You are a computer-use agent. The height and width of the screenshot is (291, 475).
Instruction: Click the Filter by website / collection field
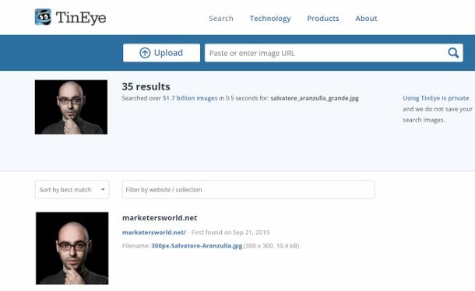tap(248, 190)
